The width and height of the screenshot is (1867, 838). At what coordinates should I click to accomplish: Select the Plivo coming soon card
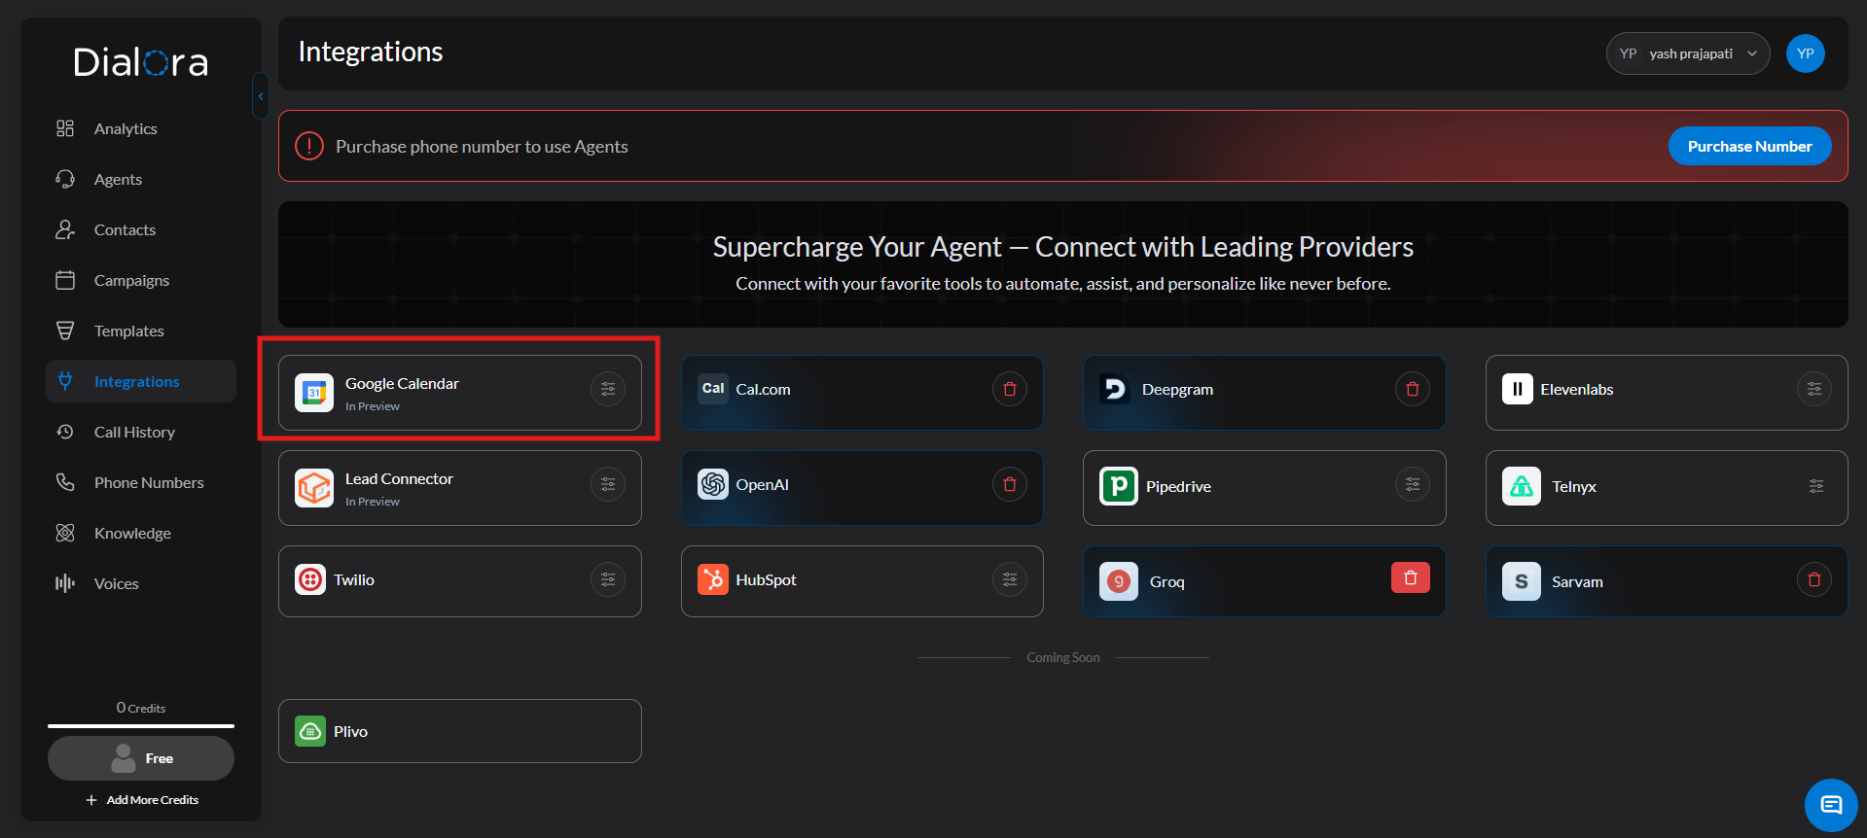459,731
